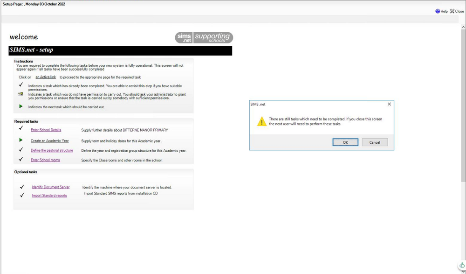Click checkmark beside Identify Document Server
The width and height of the screenshot is (466, 274).
pyautogui.click(x=22, y=187)
